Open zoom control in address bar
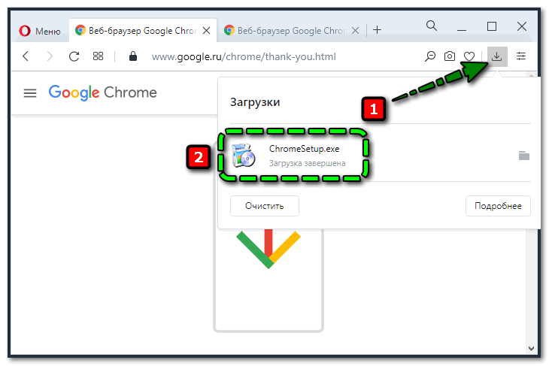 pos(430,56)
